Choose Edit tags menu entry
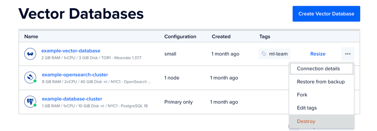 click(322, 108)
